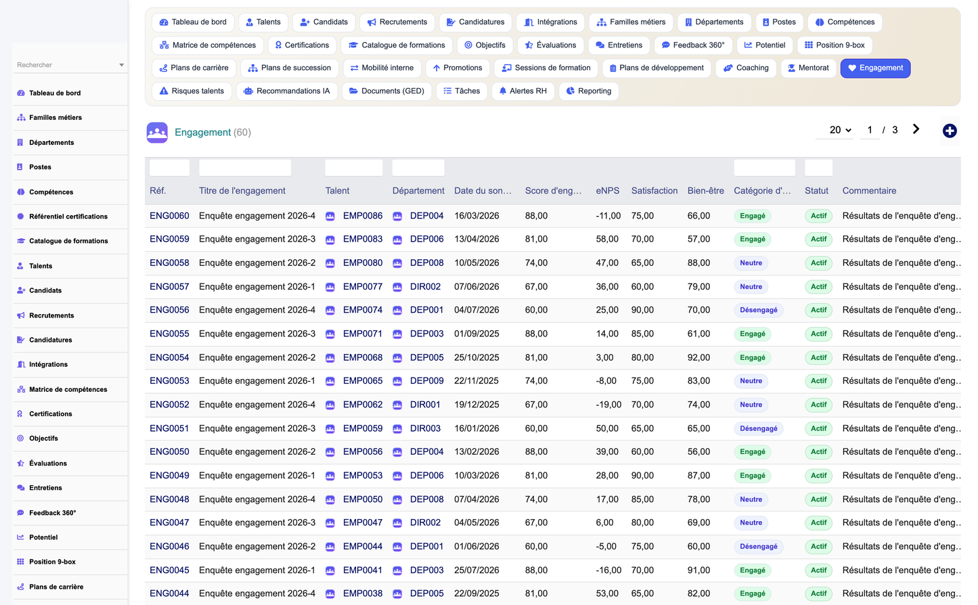The height and width of the screenshot is (605, 978).
Task: Open Position 9-box grid shortcut
Action: pyautogui.click(x=835, y=45)
